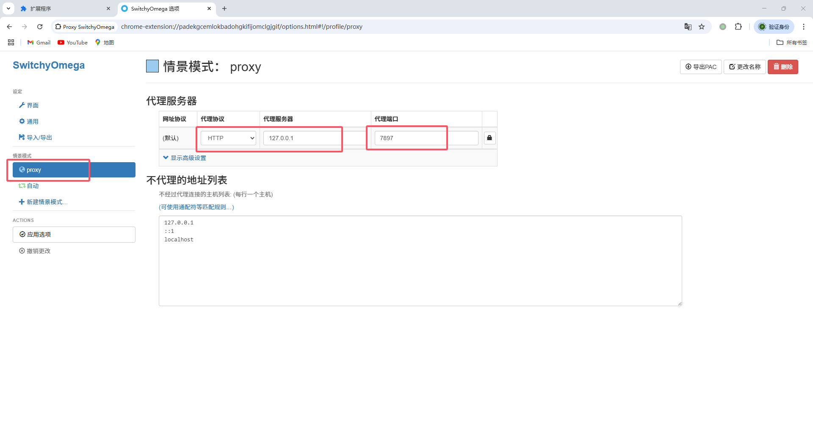Click the red 删除 delete button

783,67
